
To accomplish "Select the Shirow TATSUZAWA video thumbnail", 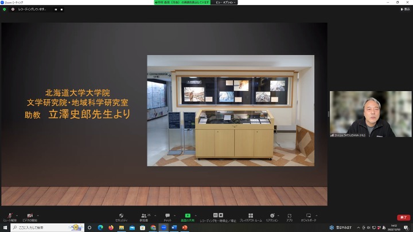I will tap(371, 114).
